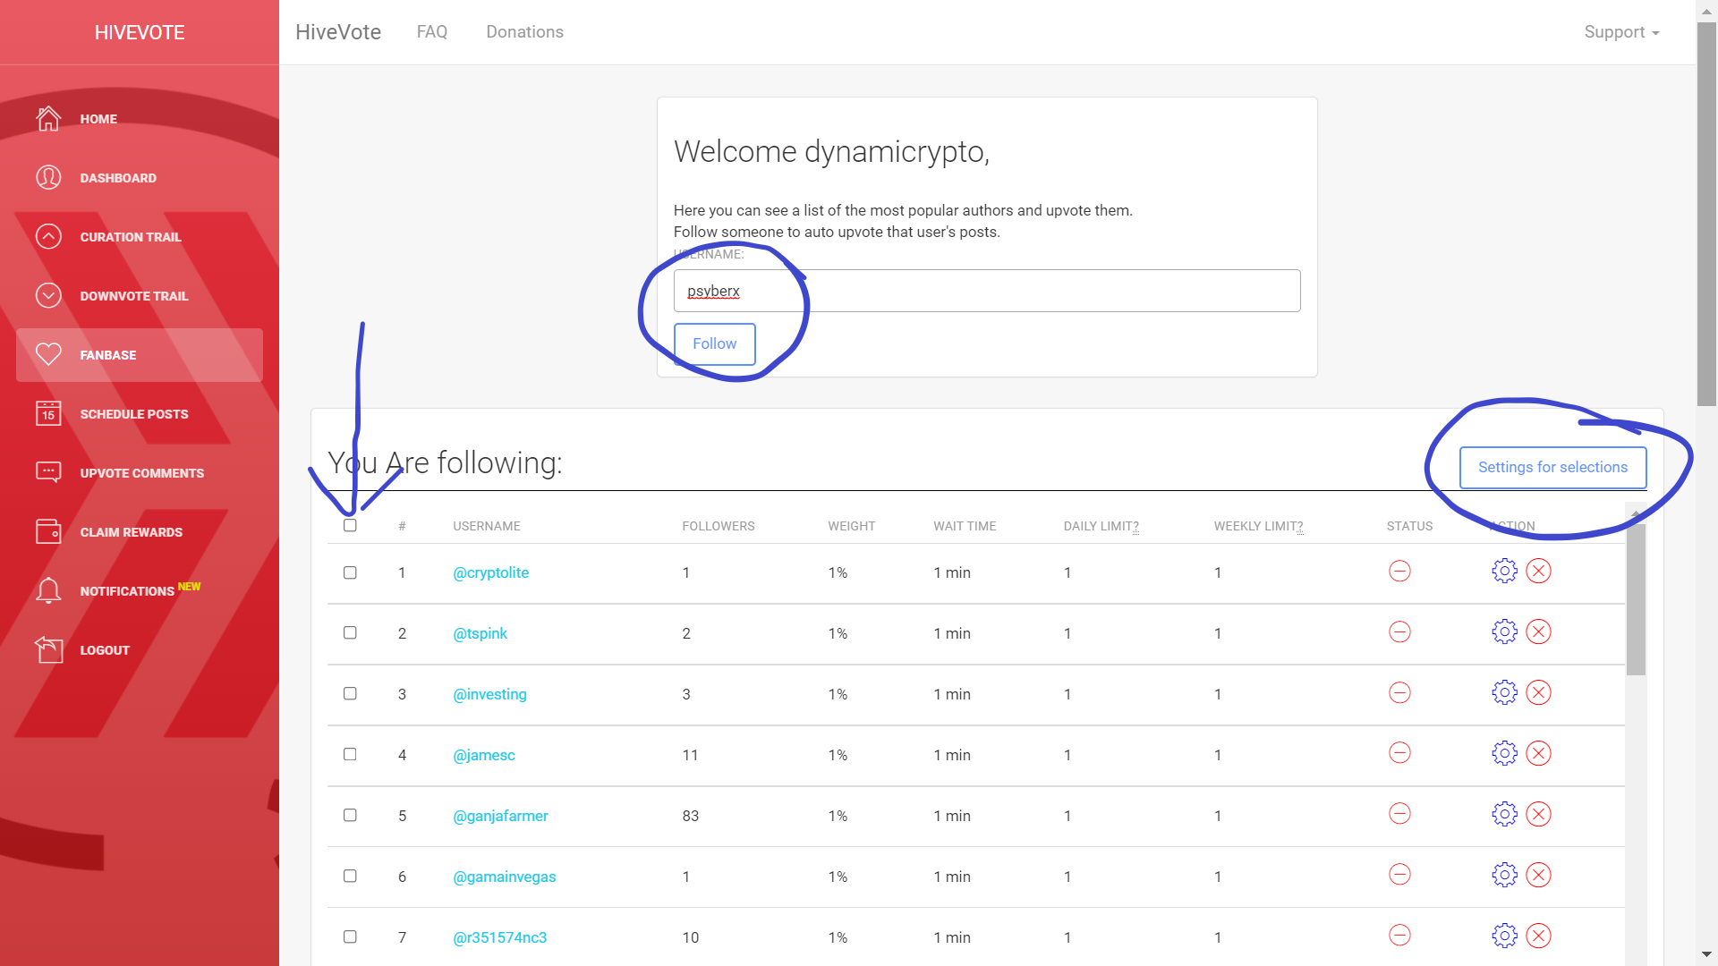Expand the Support dropdown menu

pyautogui.click(x=1621, y=32)
